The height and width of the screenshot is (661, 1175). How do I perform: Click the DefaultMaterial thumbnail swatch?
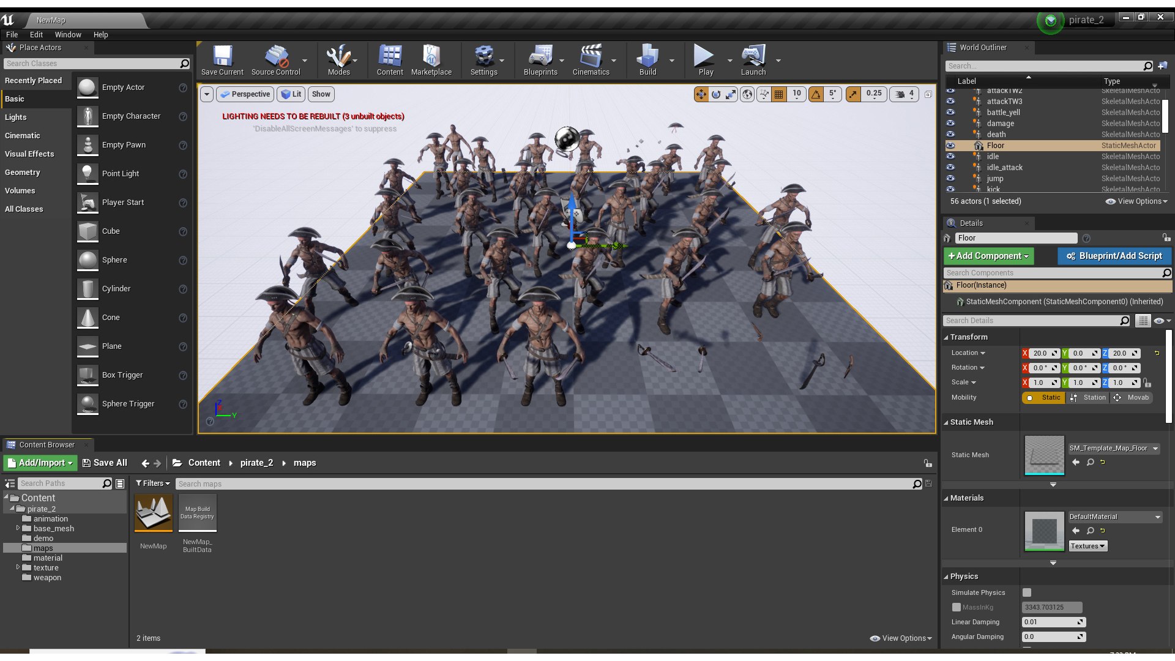point(1044,531)
